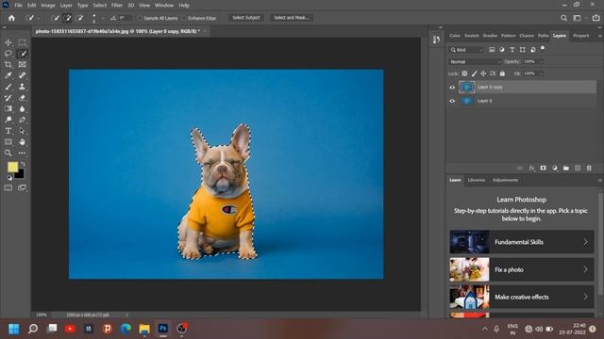Screen dimensions: 604x339
Task: Select the Clone Stamp tool
Action: 22,87
